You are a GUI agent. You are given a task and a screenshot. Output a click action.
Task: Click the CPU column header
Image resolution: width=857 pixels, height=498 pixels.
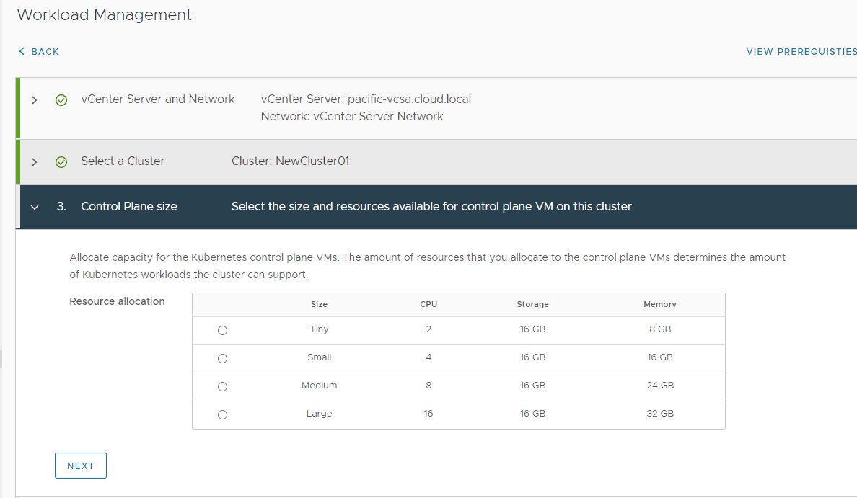click(x=428, y=304)
